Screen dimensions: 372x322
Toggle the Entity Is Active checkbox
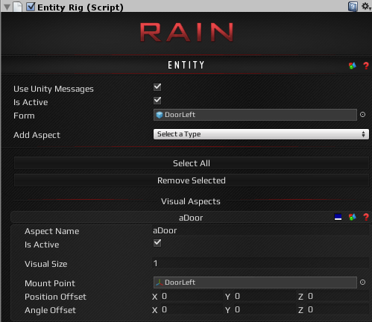(157, 101)
